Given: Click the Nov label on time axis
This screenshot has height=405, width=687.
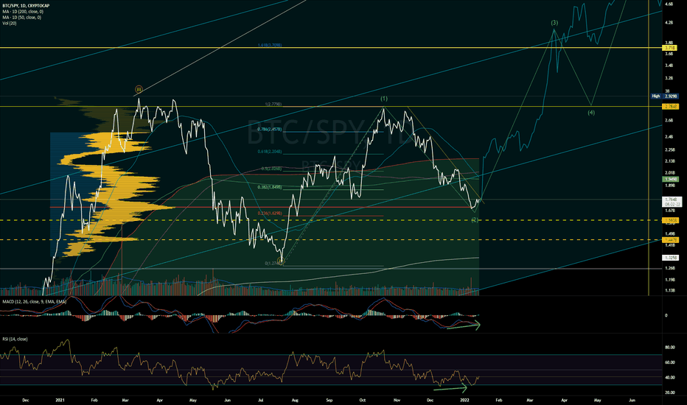Looking at the screenshot, I should pos(397,400).
